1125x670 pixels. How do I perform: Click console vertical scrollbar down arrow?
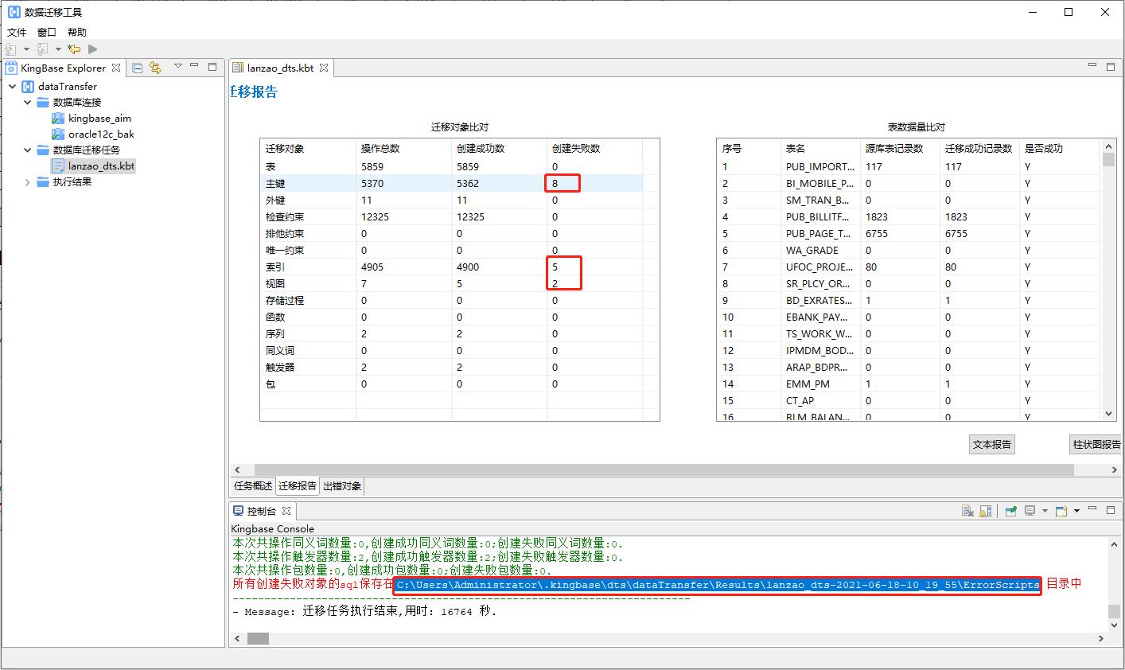[1115, 625]
